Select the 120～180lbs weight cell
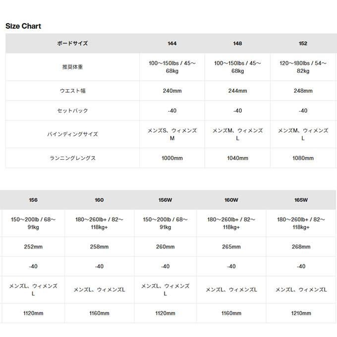 303,67
